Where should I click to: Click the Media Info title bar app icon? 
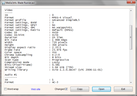[x=3, y=3]
